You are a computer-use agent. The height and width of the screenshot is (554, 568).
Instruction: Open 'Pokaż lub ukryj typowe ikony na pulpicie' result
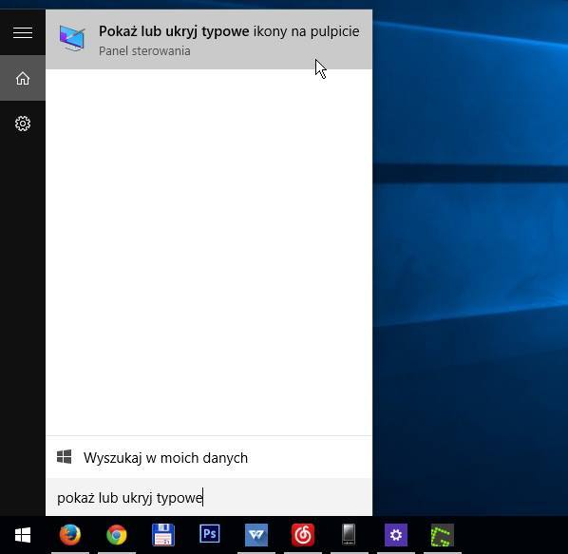pos(209,39)
